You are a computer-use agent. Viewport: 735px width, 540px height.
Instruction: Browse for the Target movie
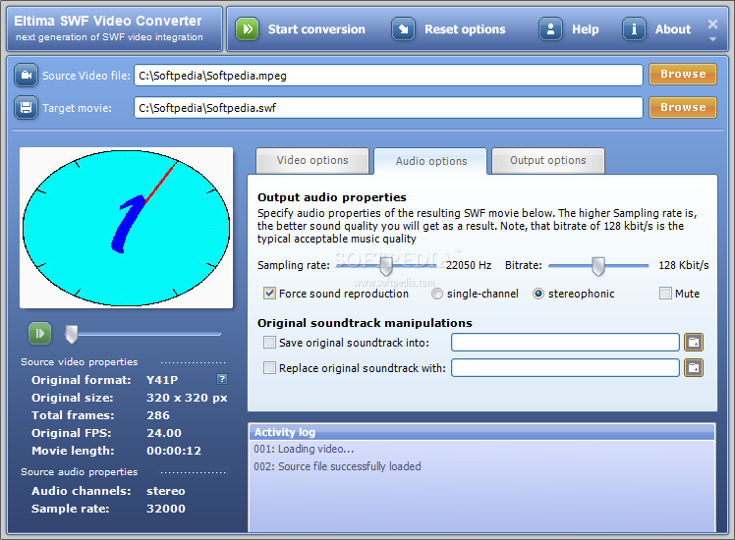(683, 107)
